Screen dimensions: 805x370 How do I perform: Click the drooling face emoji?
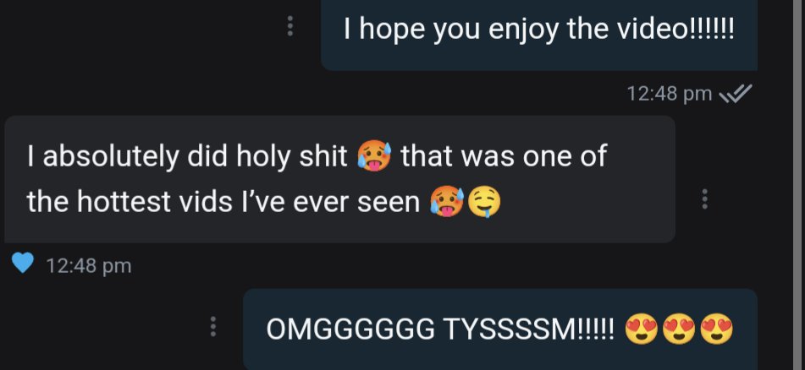(x=485, y=201)
